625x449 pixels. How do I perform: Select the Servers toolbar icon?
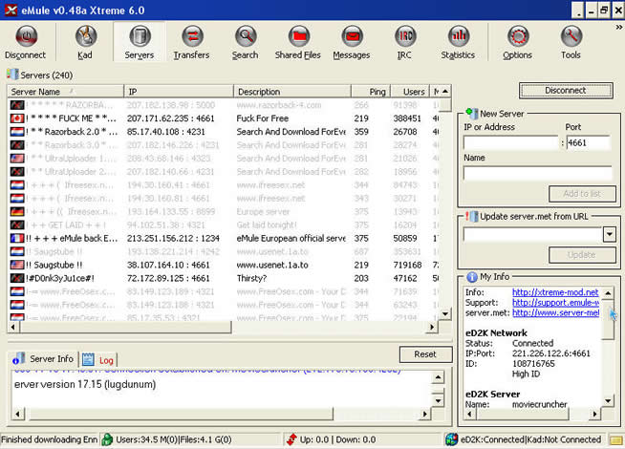coord(140,36)
